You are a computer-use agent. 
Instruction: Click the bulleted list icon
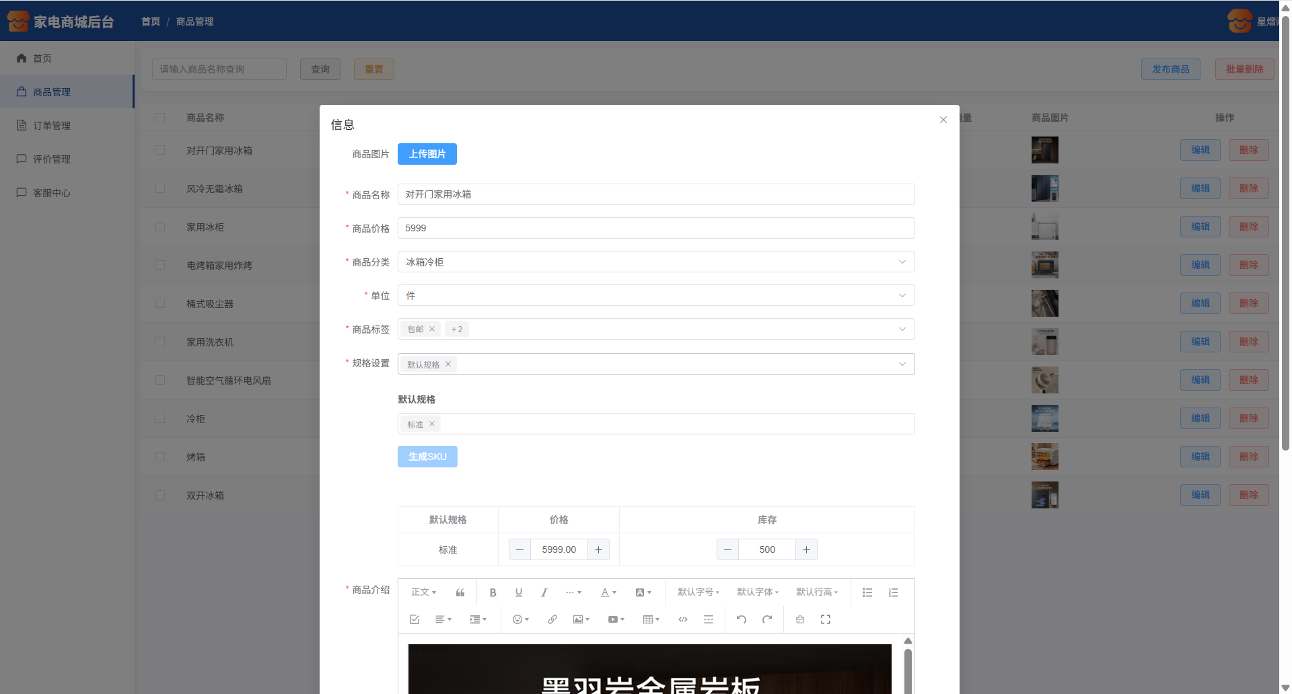867,592
